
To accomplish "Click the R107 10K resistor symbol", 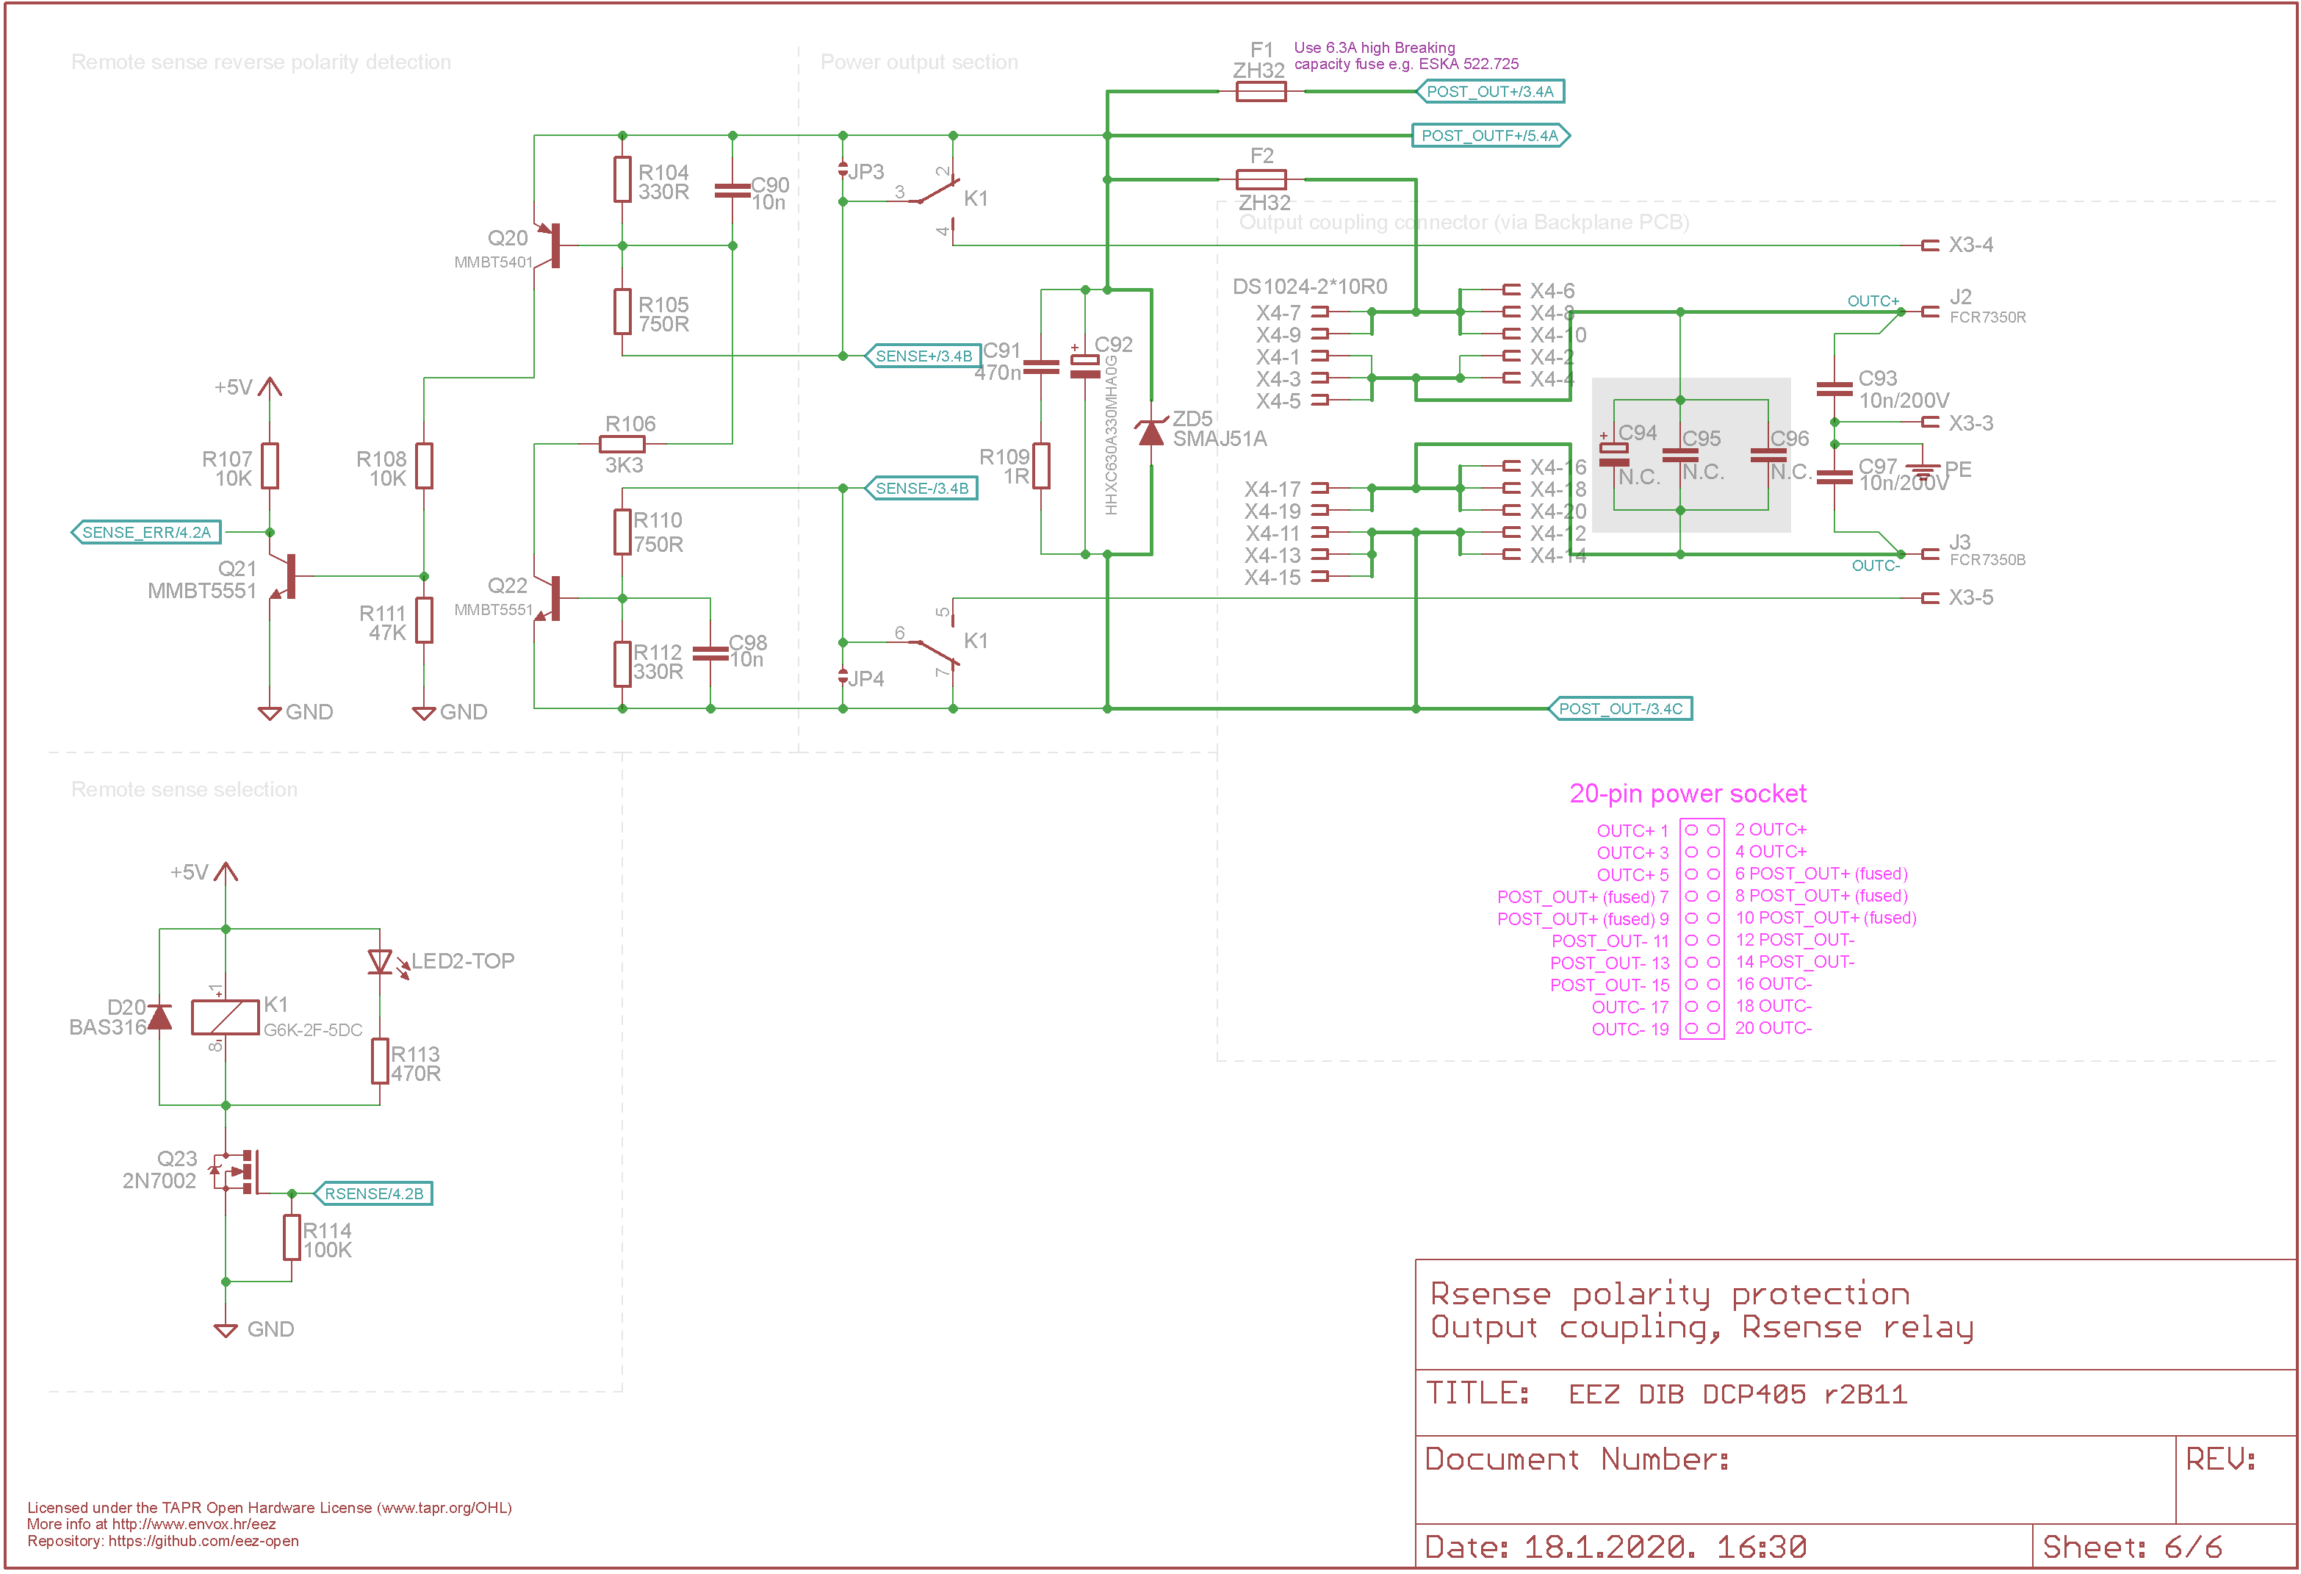I will [270, 466].
